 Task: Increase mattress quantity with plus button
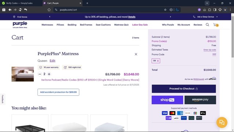pyautogui.click(x=49, y=74)
